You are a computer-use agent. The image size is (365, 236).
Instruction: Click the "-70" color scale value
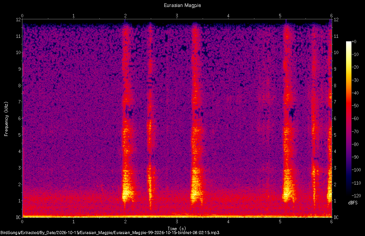tap(355, 132)
